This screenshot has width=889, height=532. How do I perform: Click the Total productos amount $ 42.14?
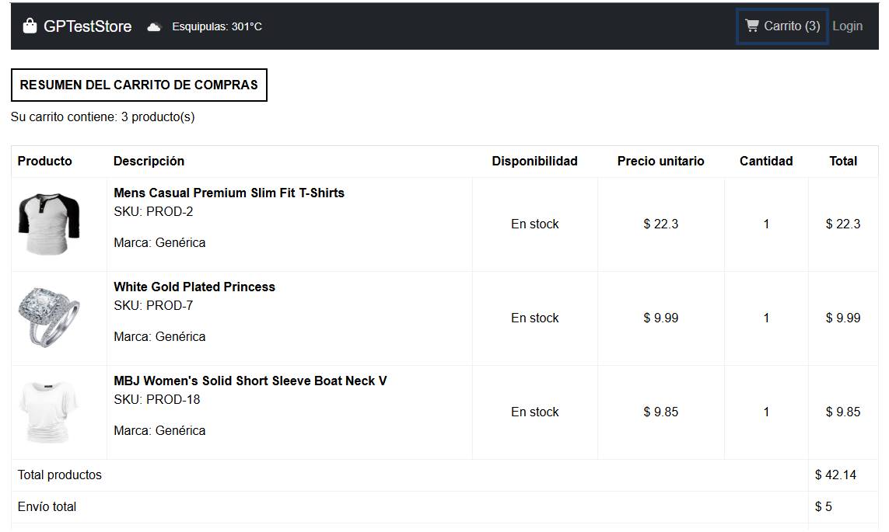pos(835,475)
